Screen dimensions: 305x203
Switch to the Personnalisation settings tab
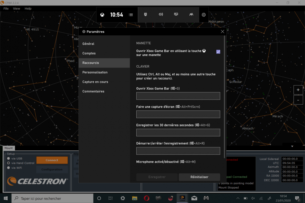point(95,72)
